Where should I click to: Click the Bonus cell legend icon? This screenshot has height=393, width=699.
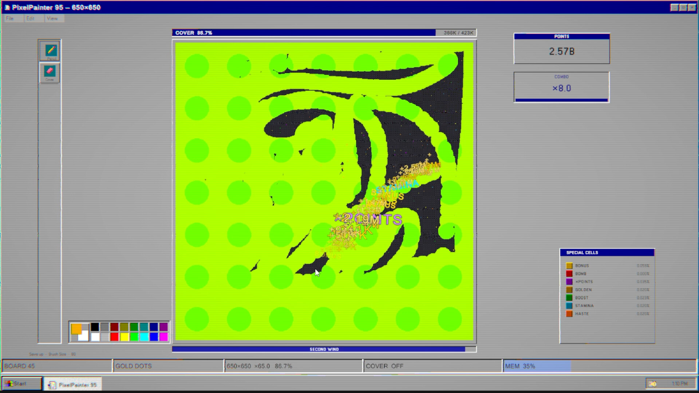click(569, 266)
